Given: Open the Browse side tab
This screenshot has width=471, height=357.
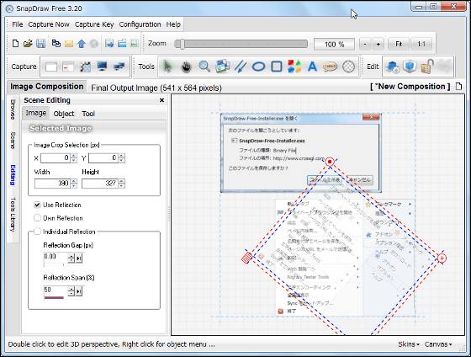Looking at the screenshot, I should 13,109.
